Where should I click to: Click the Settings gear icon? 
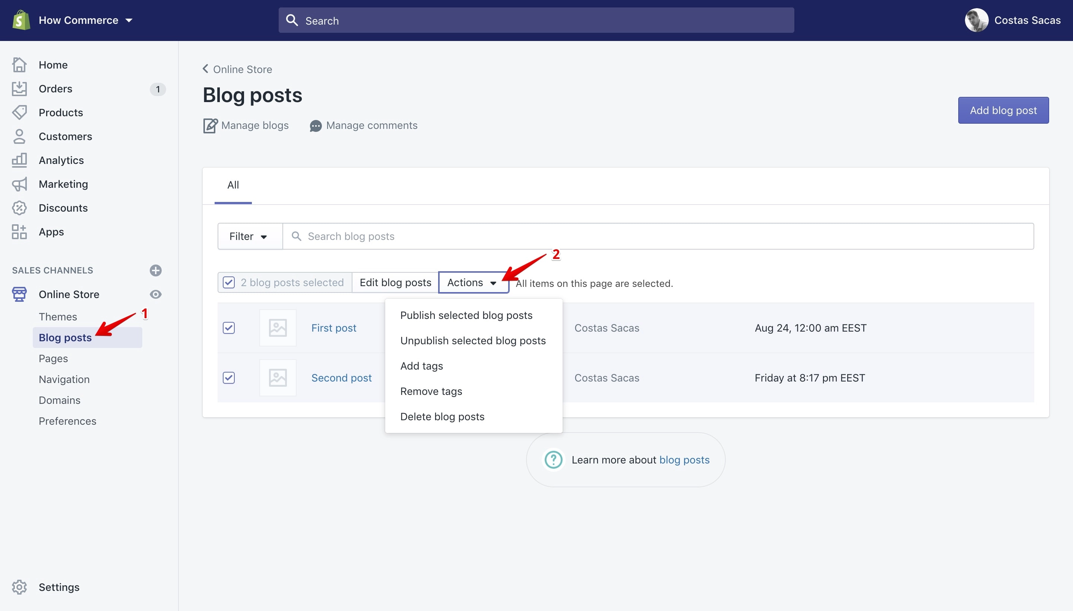point(19,587)
